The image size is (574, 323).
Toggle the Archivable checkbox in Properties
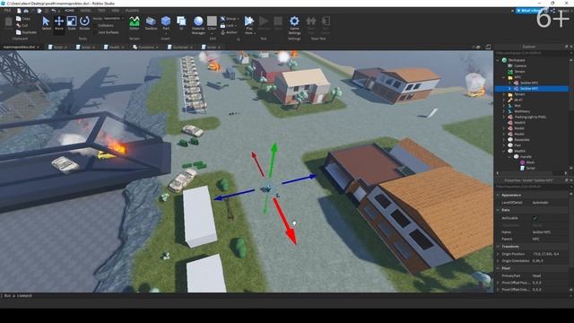pos(535,218)
